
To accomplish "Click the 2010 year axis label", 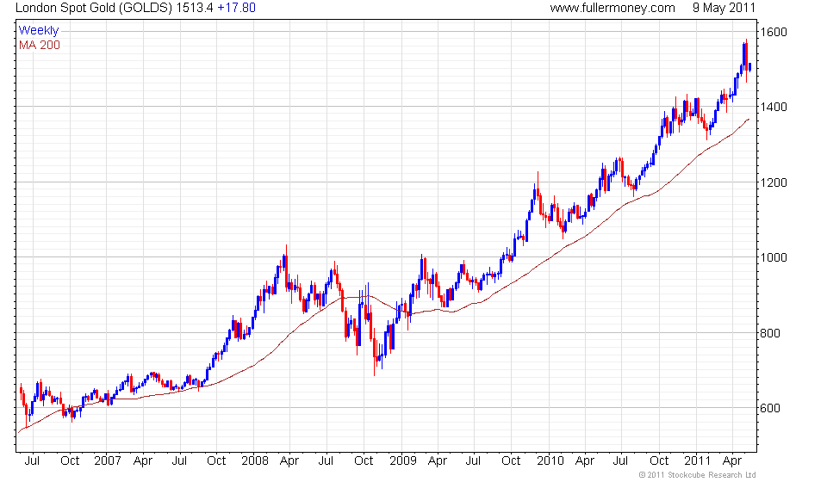I will [550, 461].
